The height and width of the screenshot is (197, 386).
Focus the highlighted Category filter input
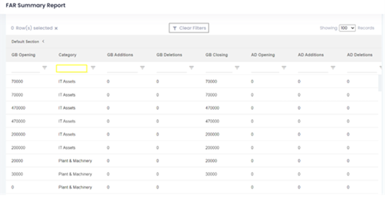pyautogui.click(x=72, y=69)
